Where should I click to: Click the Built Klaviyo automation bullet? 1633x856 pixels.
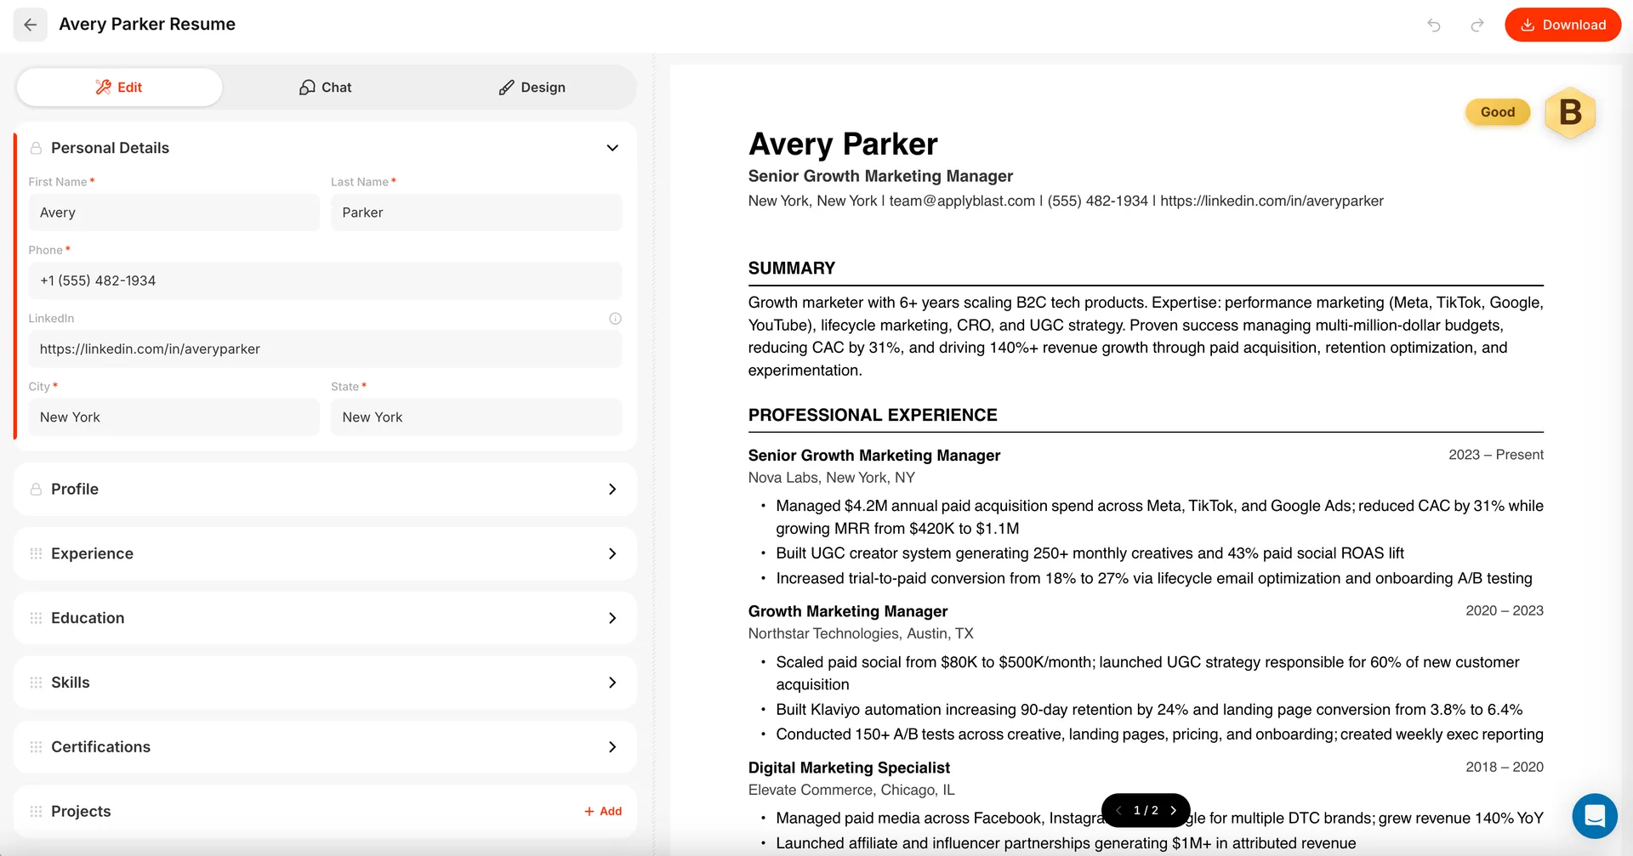(1149, 710)
